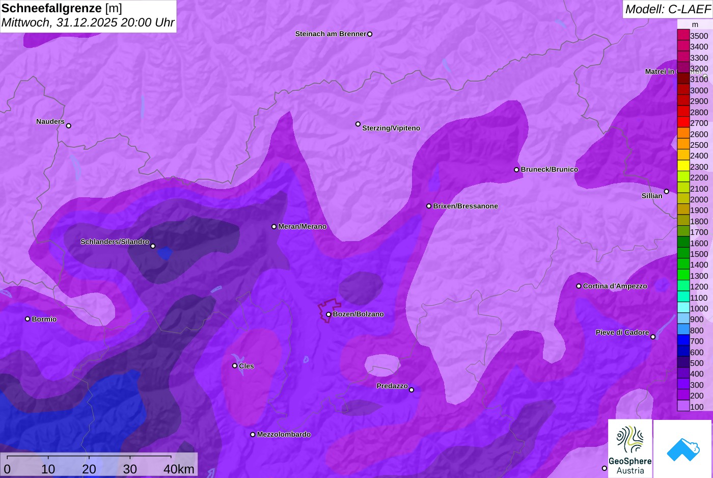Select the Mezzolombardo marker dot

(x=253, y=435)
